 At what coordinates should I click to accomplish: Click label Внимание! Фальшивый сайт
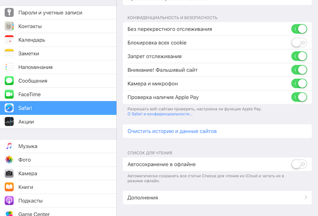(163, 70)
